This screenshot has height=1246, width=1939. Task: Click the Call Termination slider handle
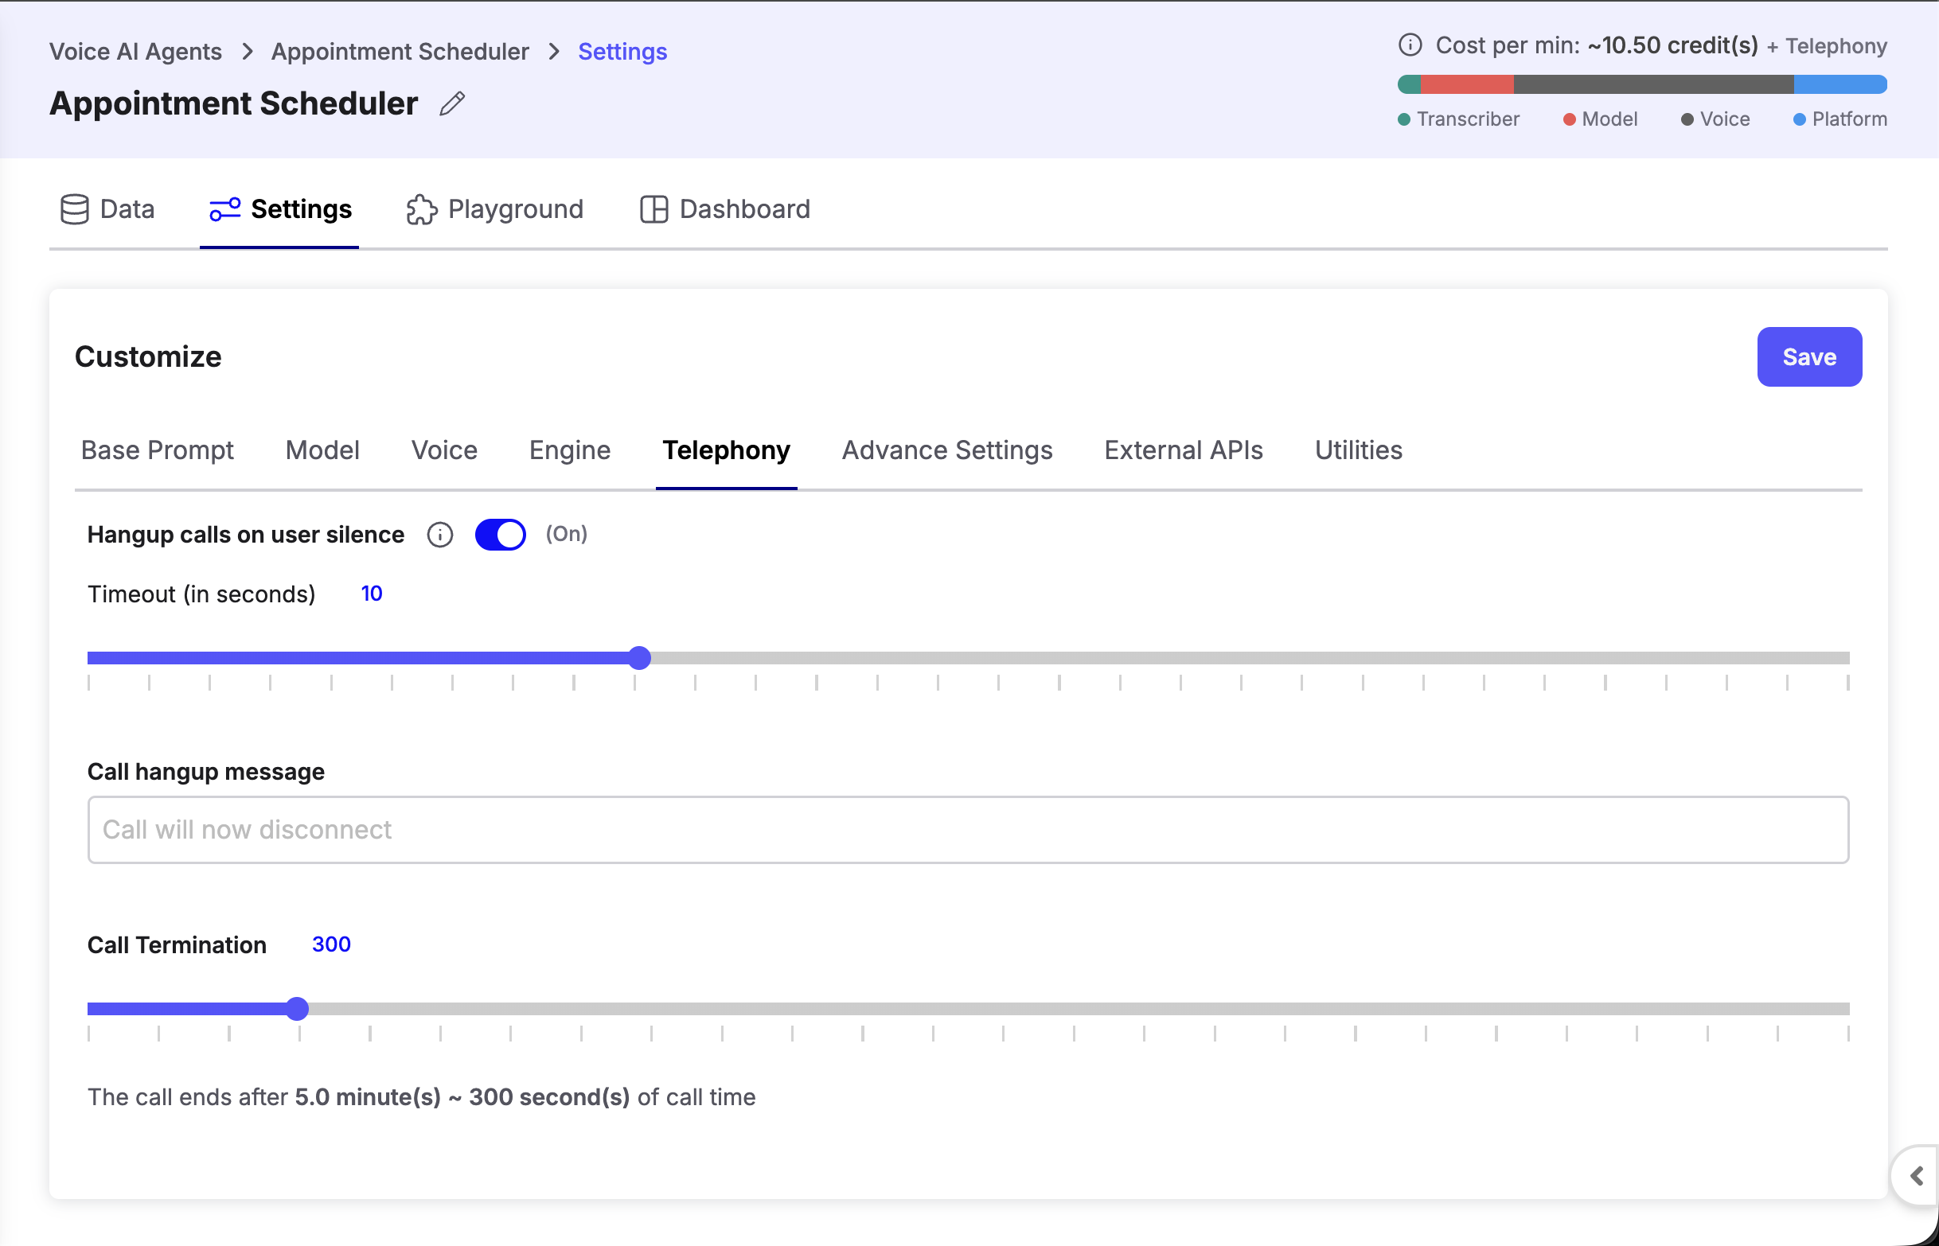point(297,1008)
